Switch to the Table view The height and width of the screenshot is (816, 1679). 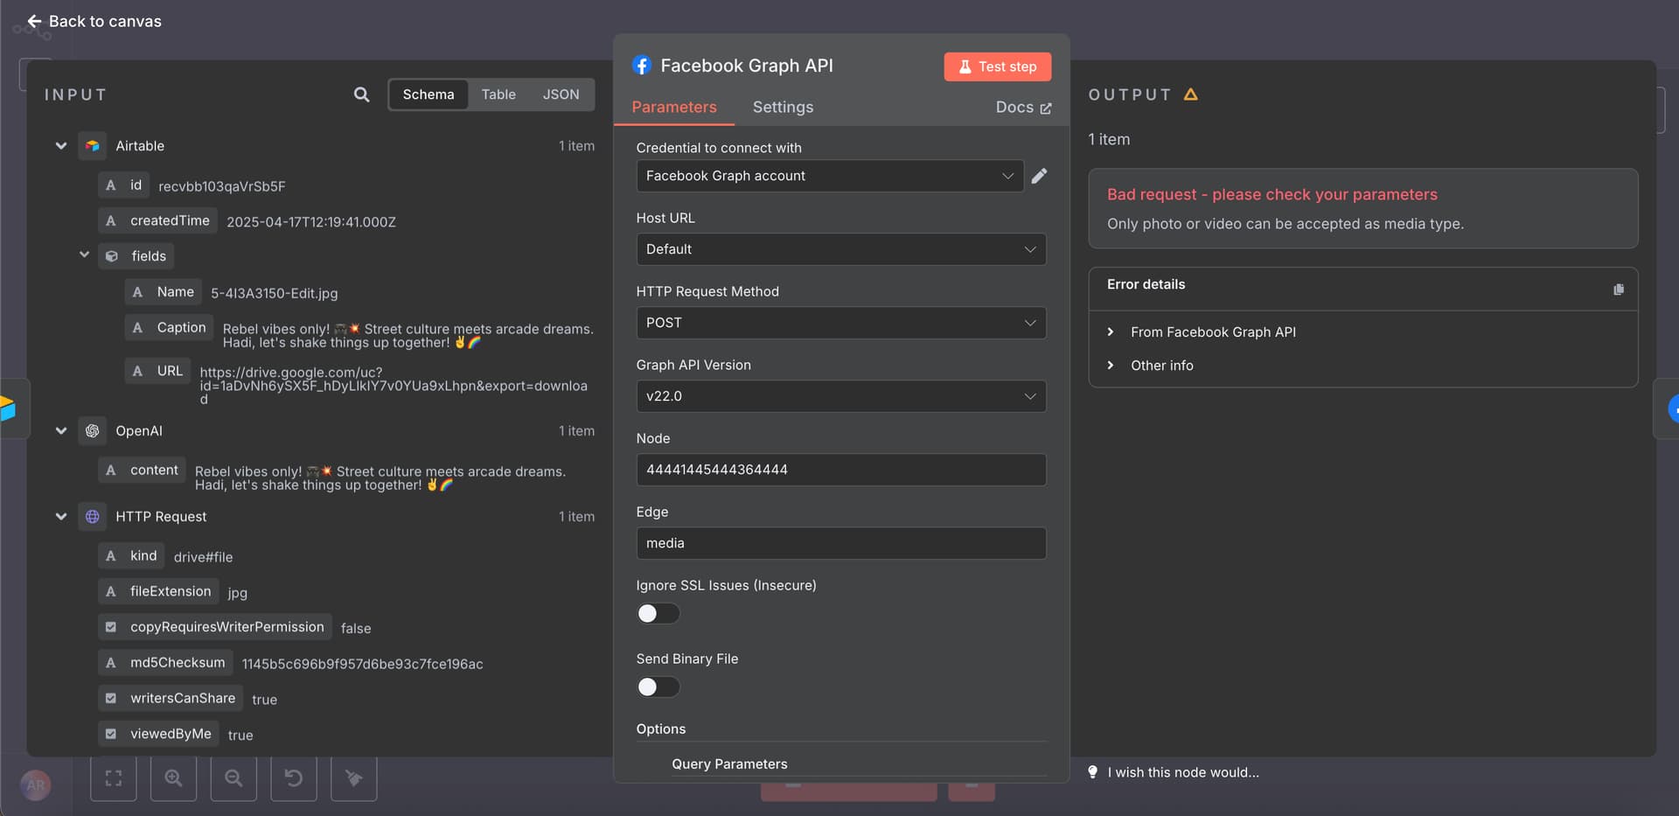tap(498, 94)
